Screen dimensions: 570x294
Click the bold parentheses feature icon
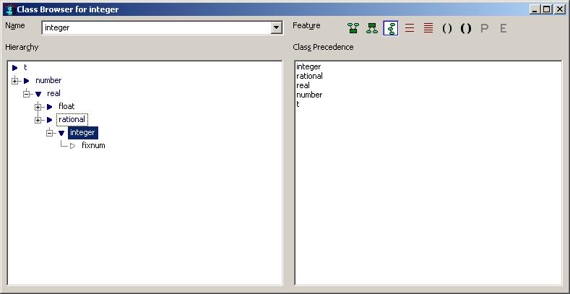(x=466, y=28)
